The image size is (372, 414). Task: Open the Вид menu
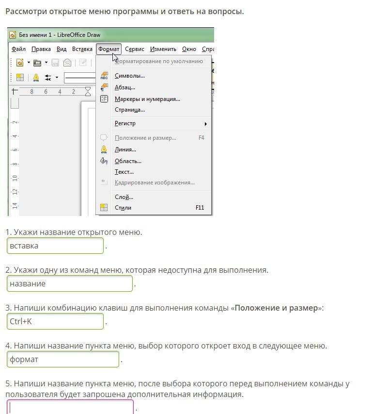[62, 49]
